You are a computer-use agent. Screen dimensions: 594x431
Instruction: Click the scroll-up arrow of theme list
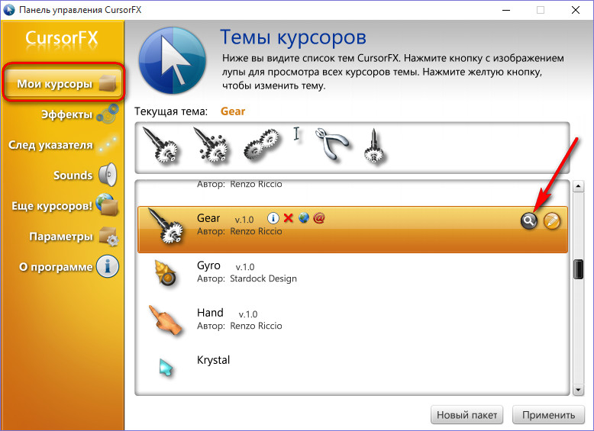tap(578, 186)
